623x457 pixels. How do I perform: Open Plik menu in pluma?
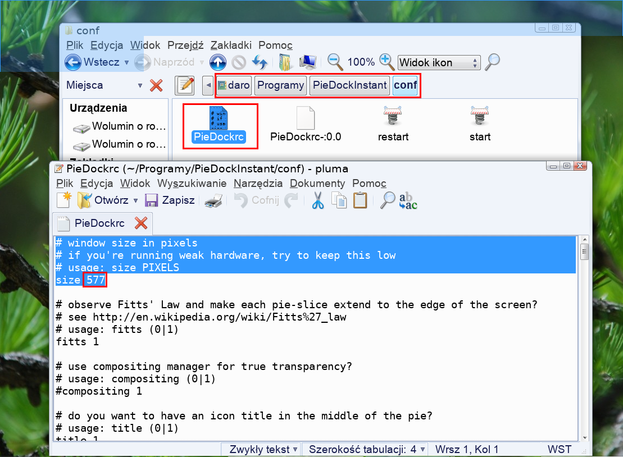pyautogui.click(x=65, y=184)
